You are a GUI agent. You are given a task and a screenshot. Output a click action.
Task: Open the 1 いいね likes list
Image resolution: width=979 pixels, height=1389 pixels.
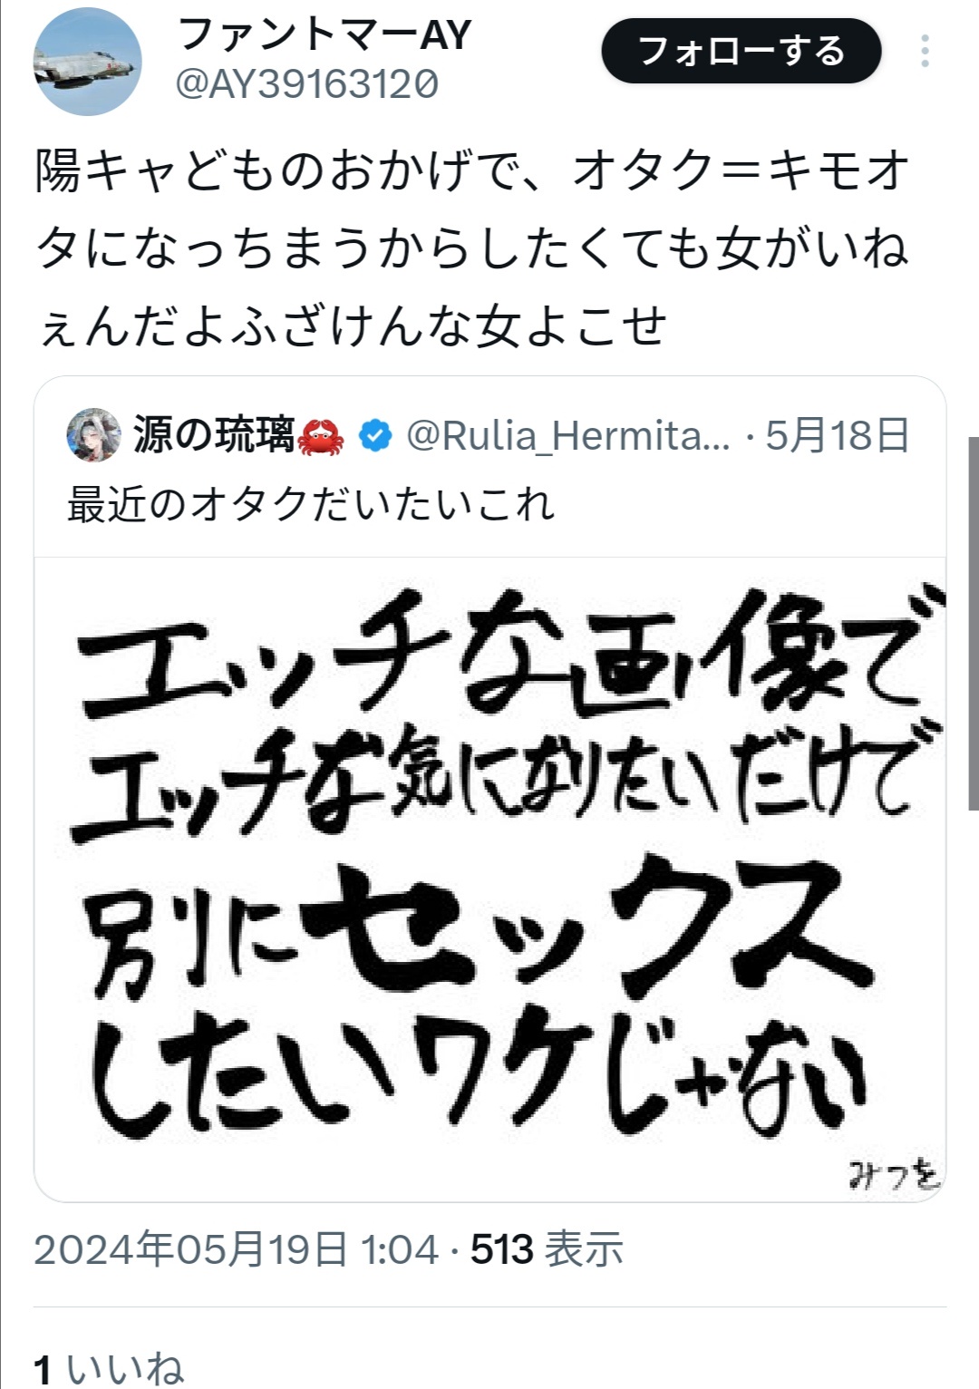pos(109,1369)
